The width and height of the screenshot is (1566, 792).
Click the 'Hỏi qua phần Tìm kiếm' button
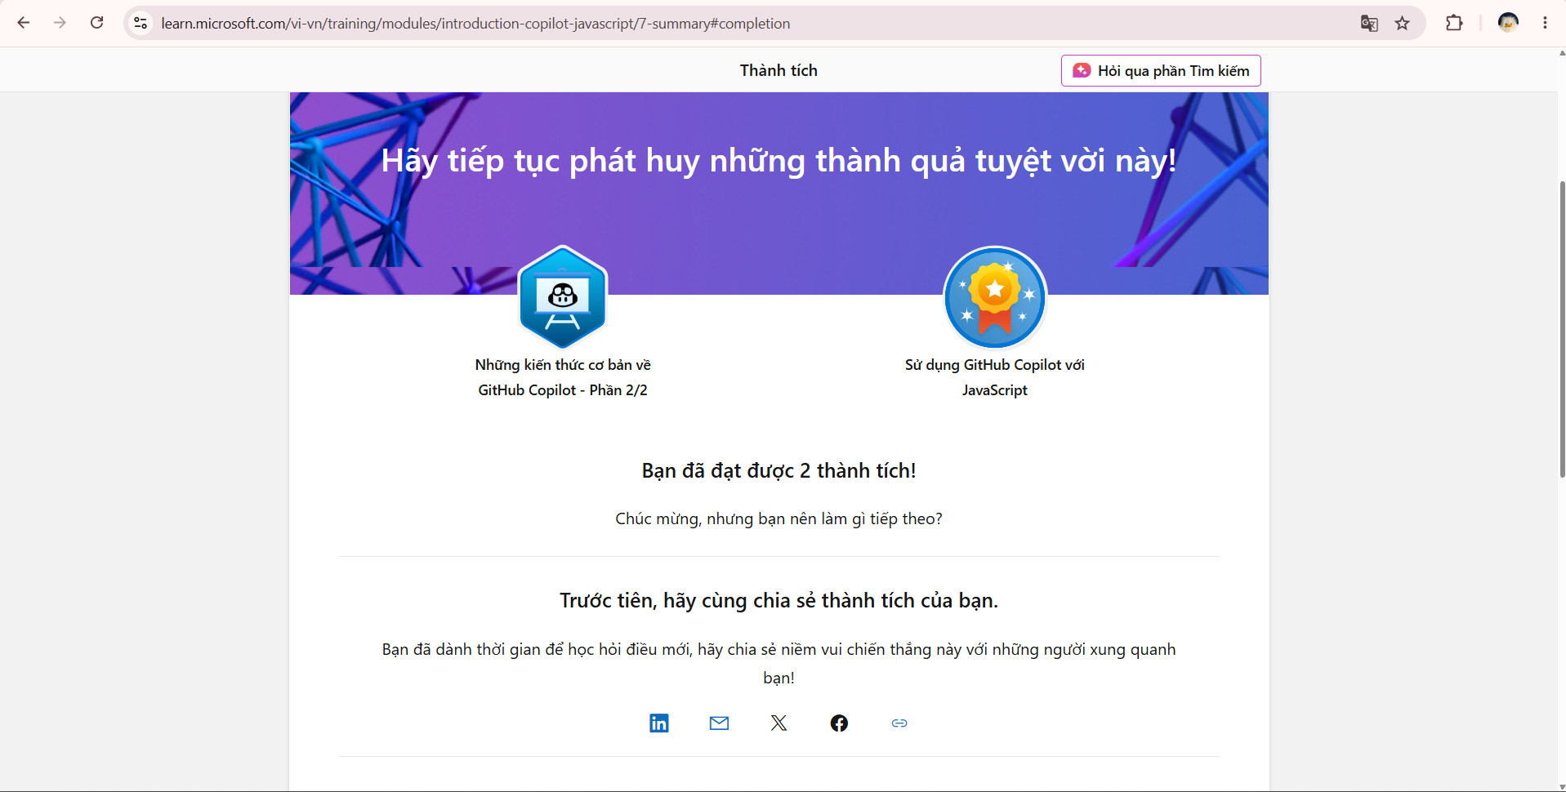tap(1161, 70)
